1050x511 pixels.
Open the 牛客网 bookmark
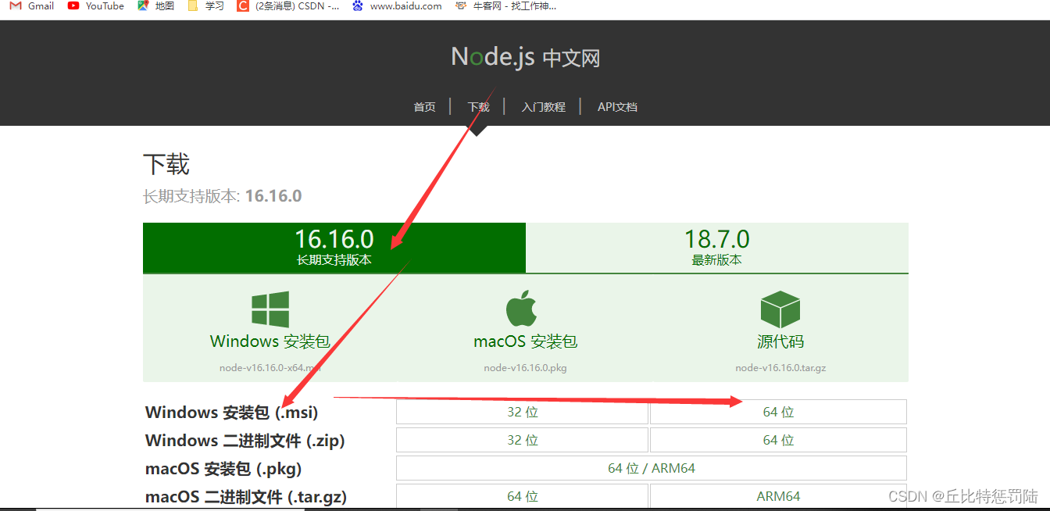[506, 6]
